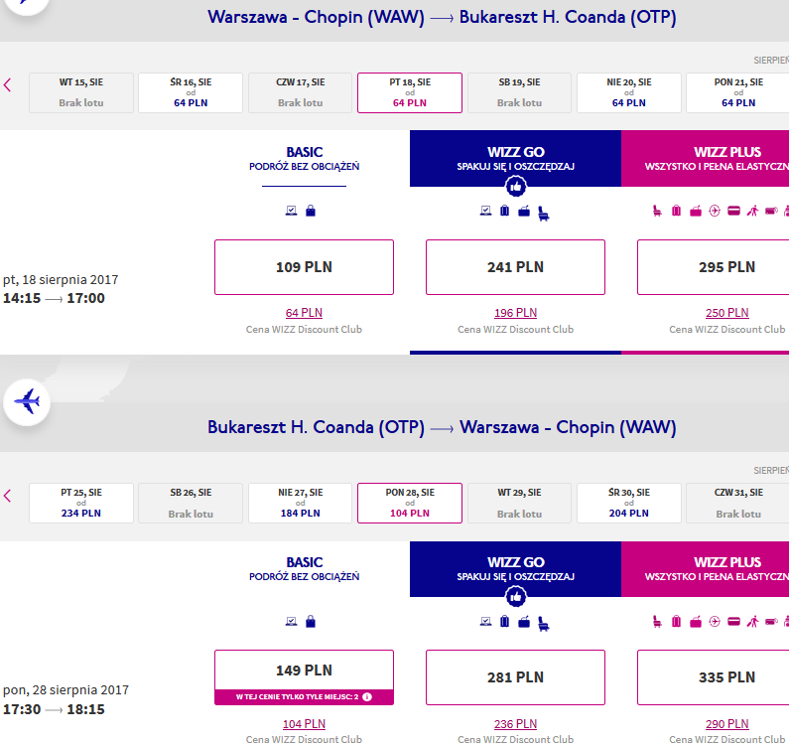
Task: Click priority boarding icon in outbound WIZZ PLUS
Action: pyautogui.click(x=752, y=211)
